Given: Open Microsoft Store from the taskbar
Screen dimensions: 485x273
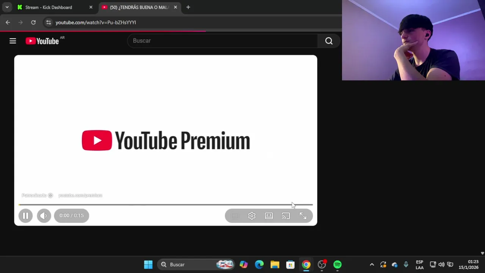Looking at the screenshot, I should pos(290,265).
